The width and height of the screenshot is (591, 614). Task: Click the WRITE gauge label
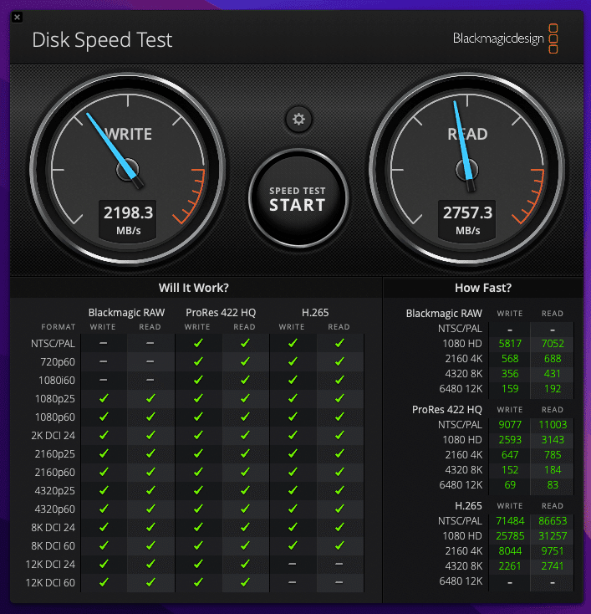point(129,135)
